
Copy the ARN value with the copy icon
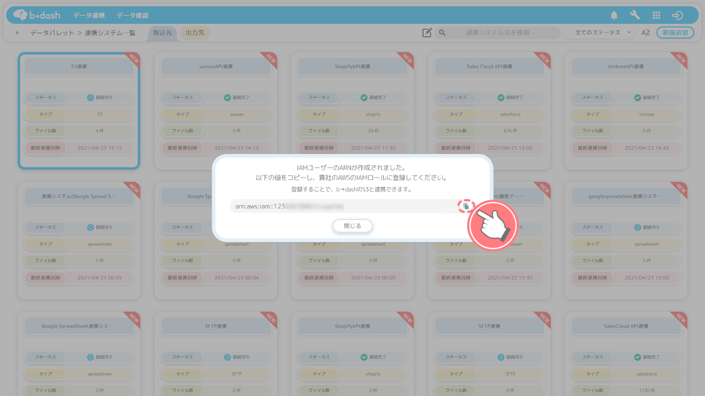point(466,206)
